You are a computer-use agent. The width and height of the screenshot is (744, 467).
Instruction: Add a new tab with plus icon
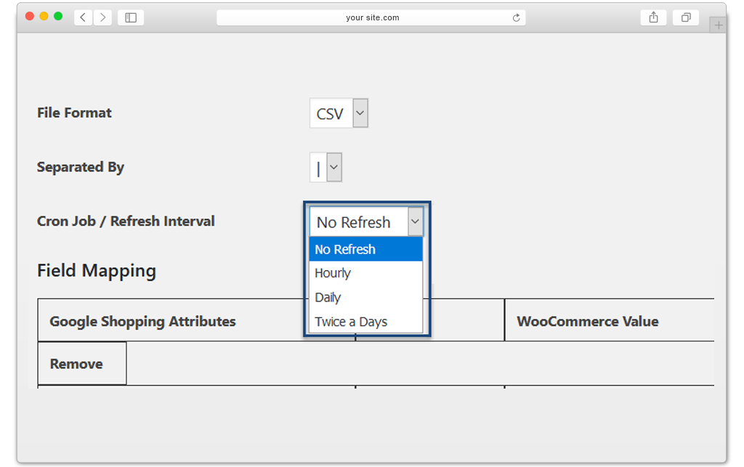(719, 25)
